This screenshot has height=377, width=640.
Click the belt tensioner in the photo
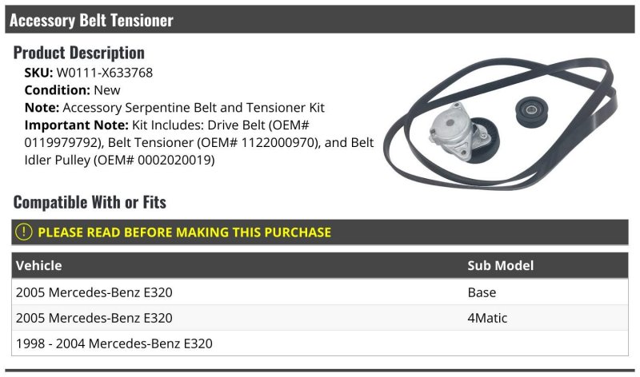tap(464, 133)
